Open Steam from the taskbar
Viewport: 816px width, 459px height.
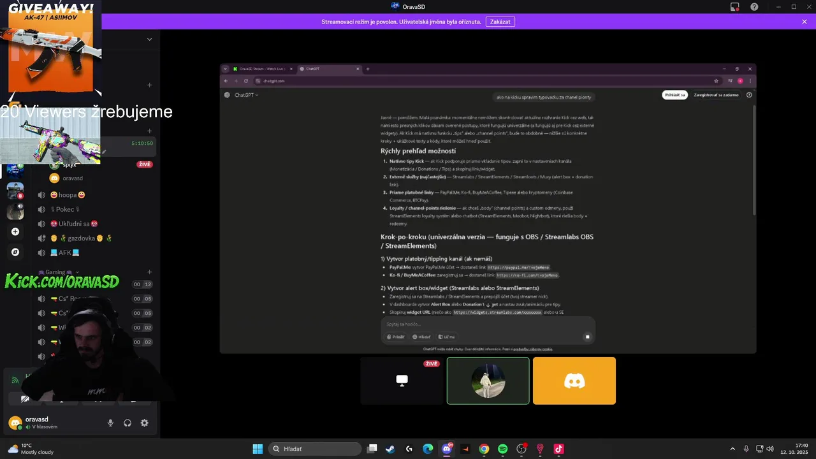pos(390,449)
